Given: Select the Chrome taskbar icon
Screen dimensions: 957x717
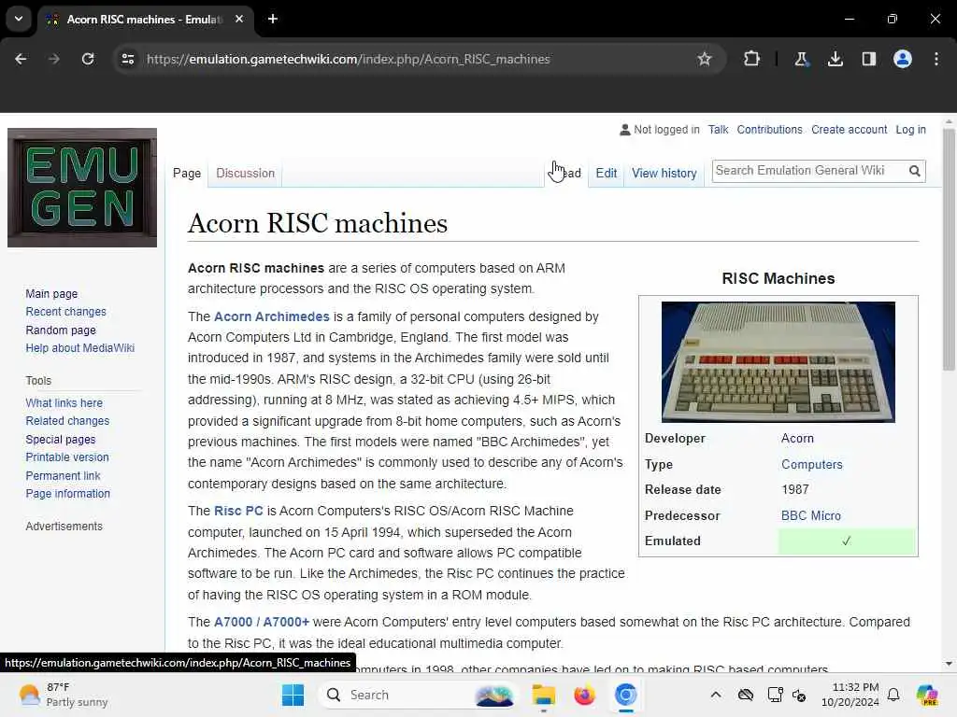Looking at the screenshot, I should click(625, 695).
